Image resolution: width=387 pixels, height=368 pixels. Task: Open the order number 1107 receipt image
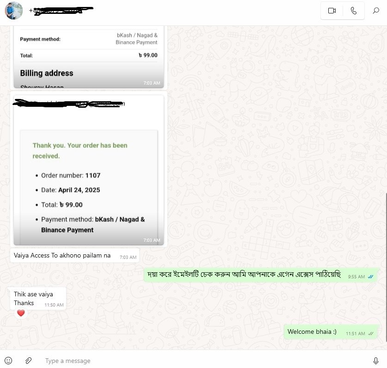[x=89, y=170]
